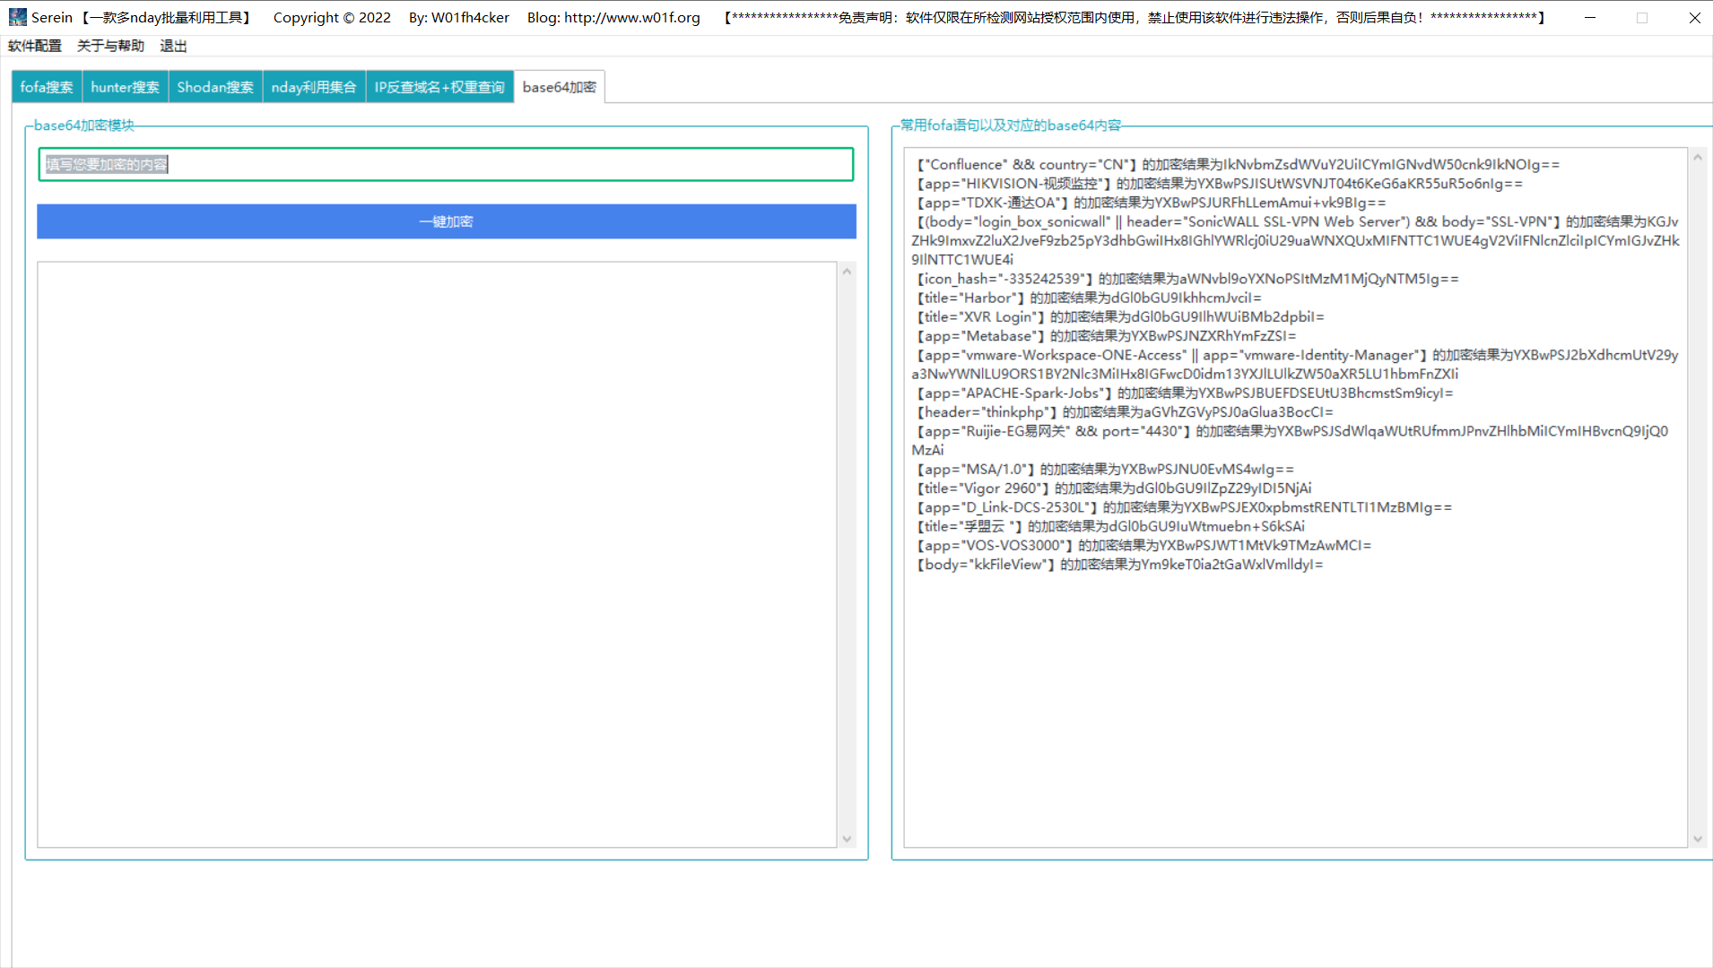The height and width of the screenshot is (968, 1713).
Task: Click inside the empty encryption output area
Action: [x=437, y=555]
